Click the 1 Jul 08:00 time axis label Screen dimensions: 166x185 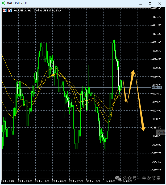click(109, 181)
